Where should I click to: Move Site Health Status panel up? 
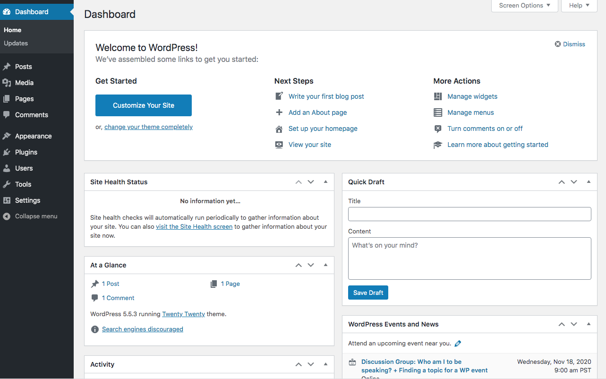coord(299,182)
